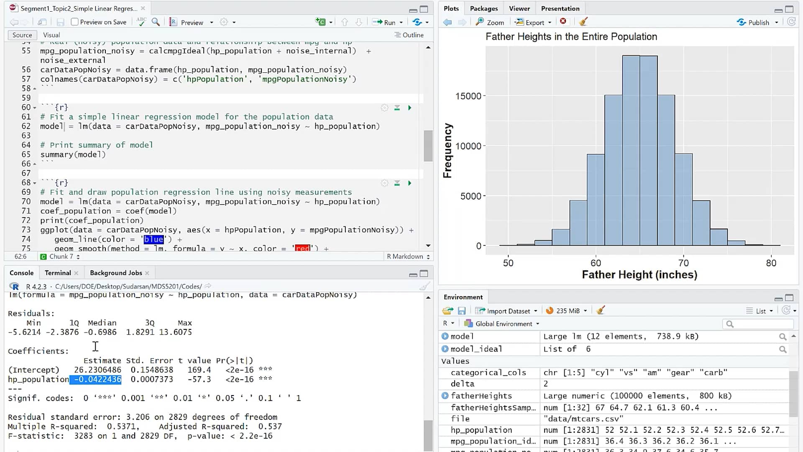Screen dimensions: 803x452
Task: Switch to Source editor mode
Action: coord(22,35)
